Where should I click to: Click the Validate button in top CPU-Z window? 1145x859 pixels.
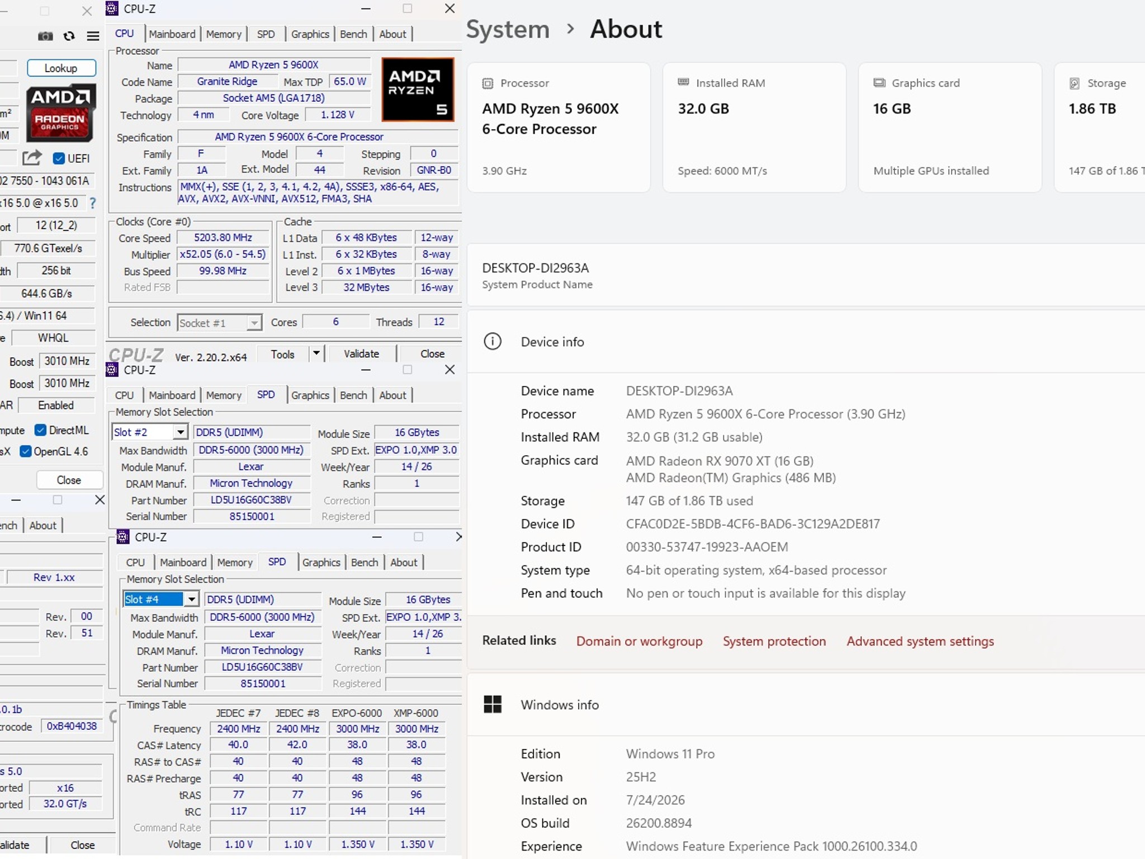click(361, 353)
